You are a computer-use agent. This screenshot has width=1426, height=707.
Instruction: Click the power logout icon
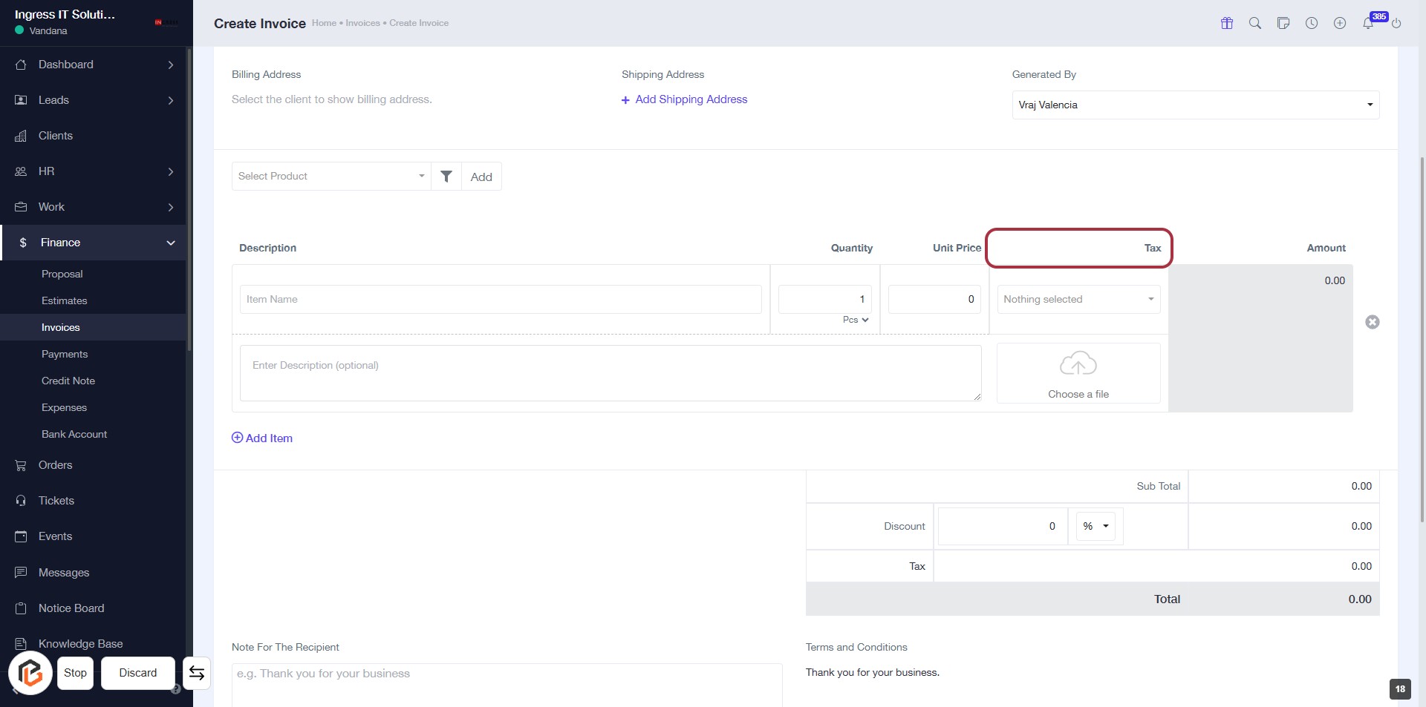1396,23
